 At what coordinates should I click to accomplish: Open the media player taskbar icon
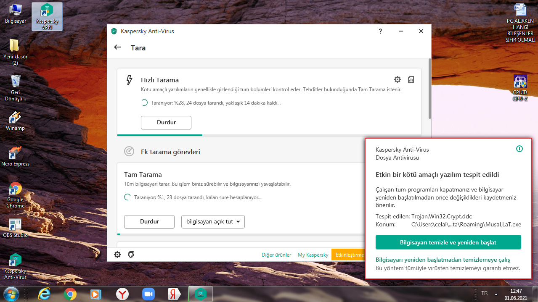(96, 294)
